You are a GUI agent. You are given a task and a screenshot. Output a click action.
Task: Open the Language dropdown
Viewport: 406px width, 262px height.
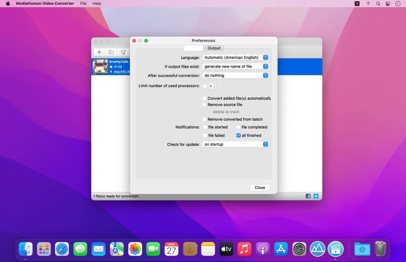pyautogui.click(x=235, y=57)
